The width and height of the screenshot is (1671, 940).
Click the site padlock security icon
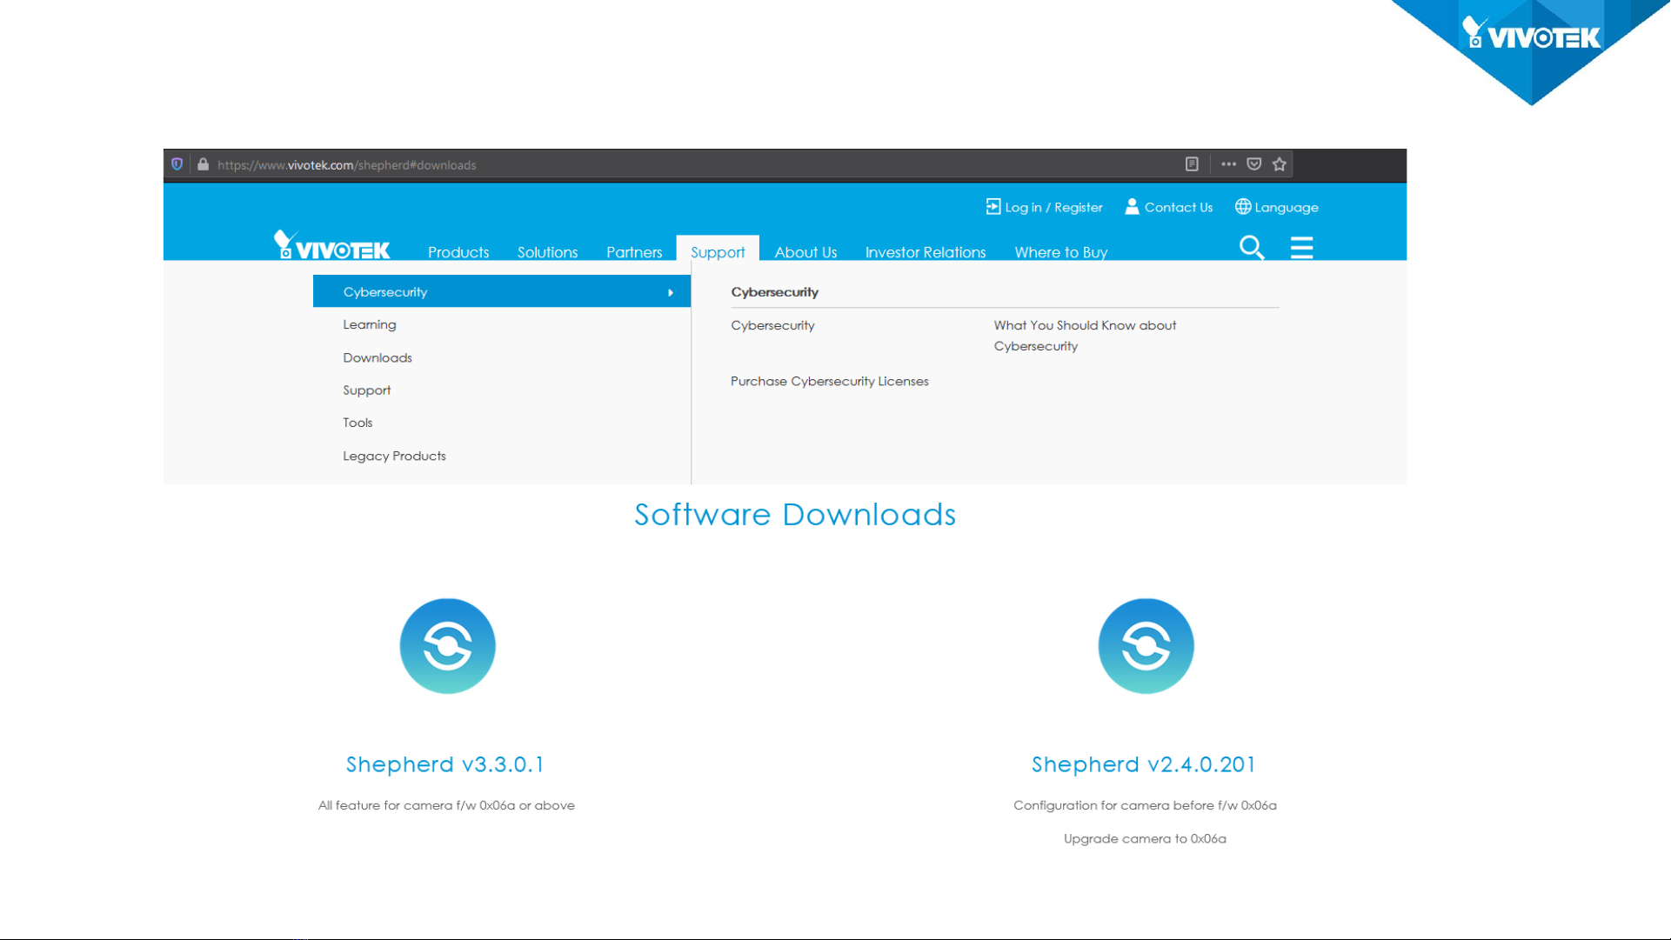coord(203,164)
